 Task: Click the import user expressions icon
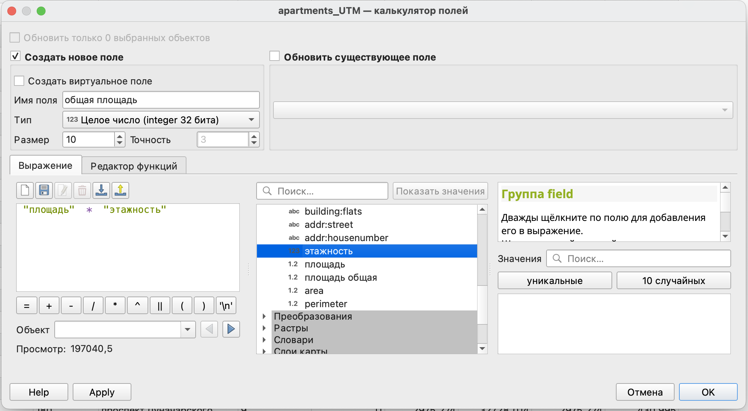101,190
